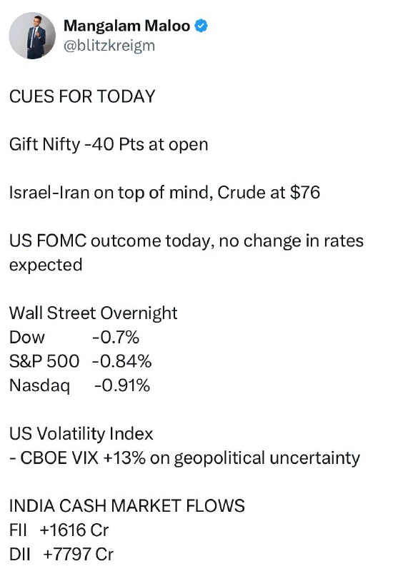This screenshot has width=408, height=571.
Task: Select the INDIA CASH MARKET FLOWS heading
Action: tap(127, 506)
